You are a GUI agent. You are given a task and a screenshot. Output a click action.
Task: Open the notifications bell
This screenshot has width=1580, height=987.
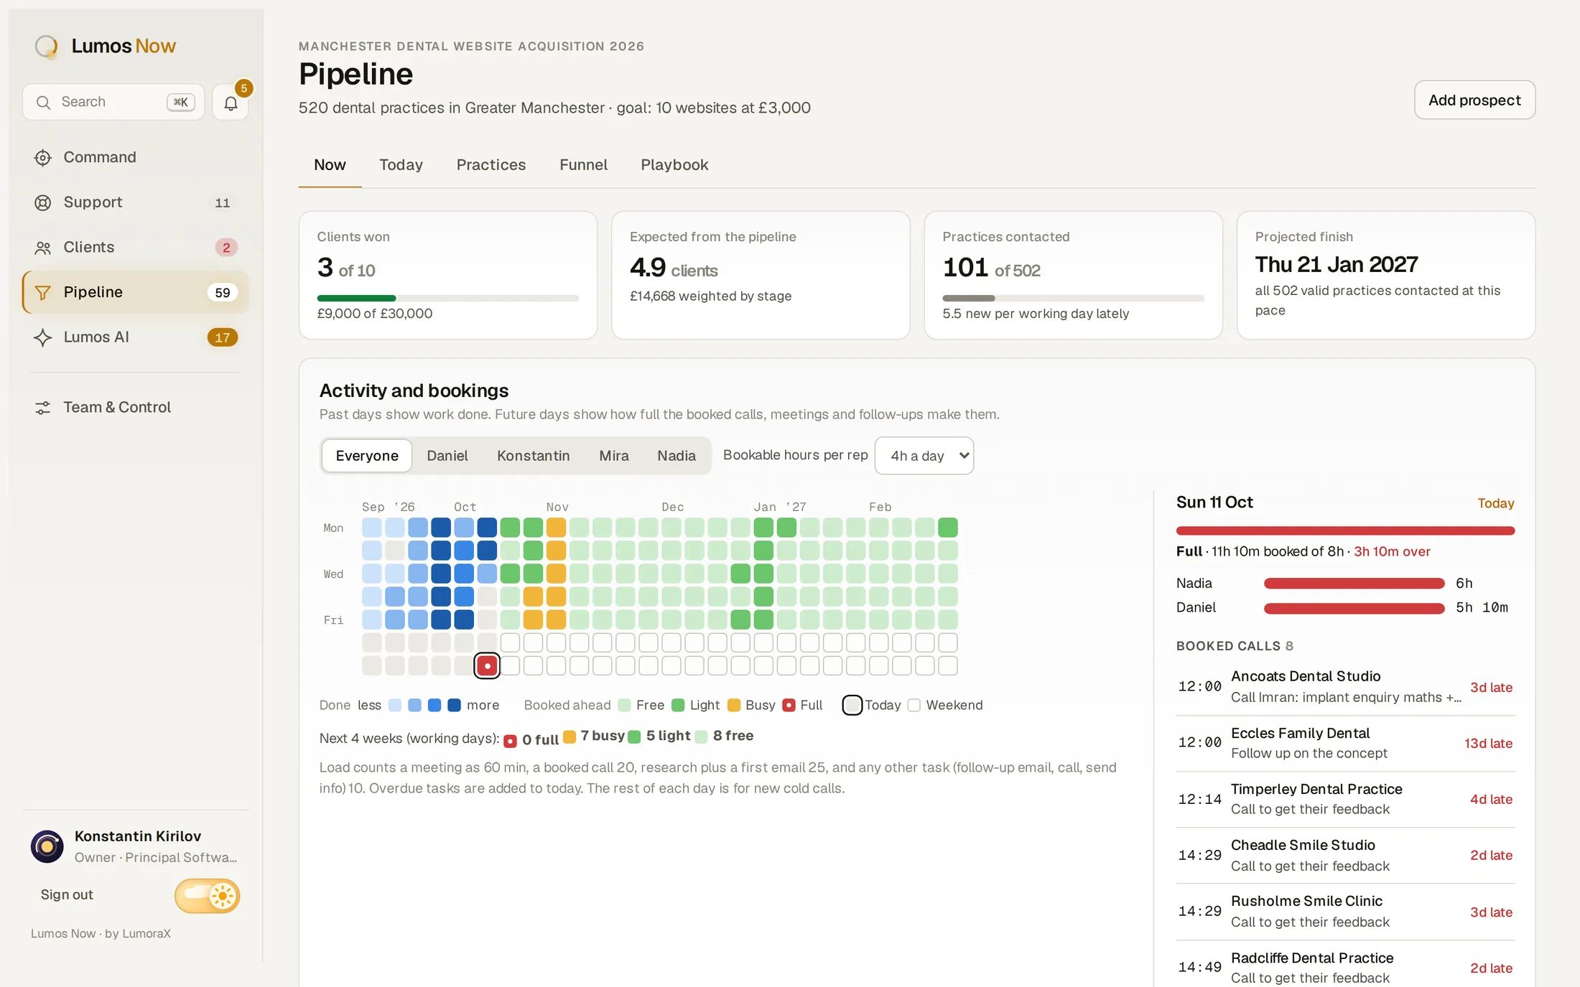[x=231, y=103]
